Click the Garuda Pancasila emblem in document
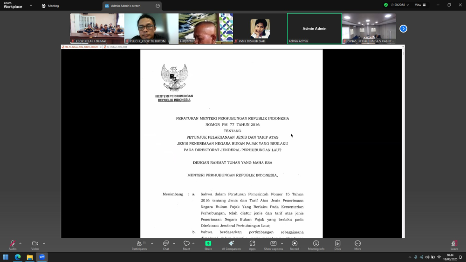466x262 pixels. [x=174, y=77]
